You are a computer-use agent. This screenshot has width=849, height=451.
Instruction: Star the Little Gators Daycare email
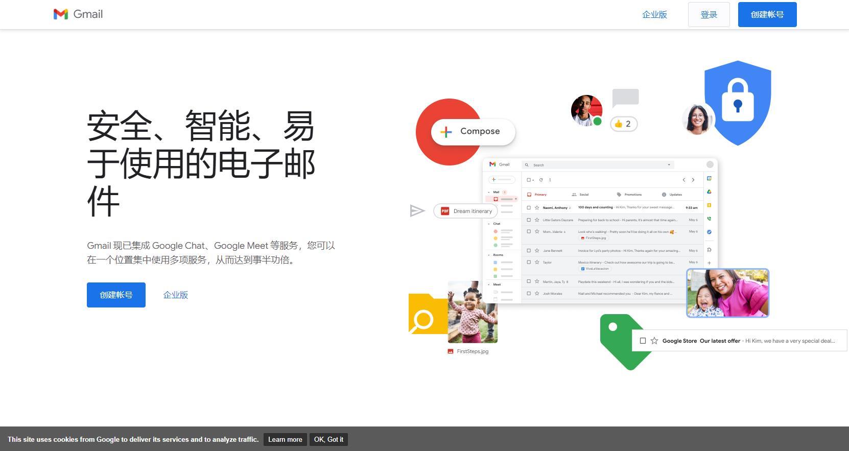coord(537,220)
